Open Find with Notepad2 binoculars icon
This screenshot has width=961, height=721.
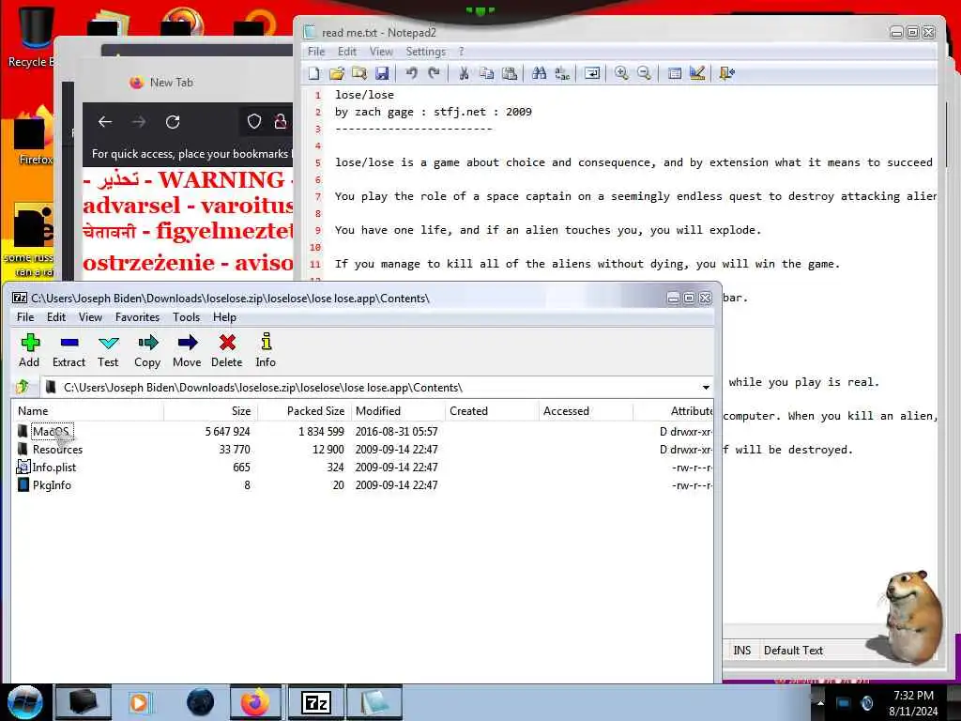tap(540, 73)
